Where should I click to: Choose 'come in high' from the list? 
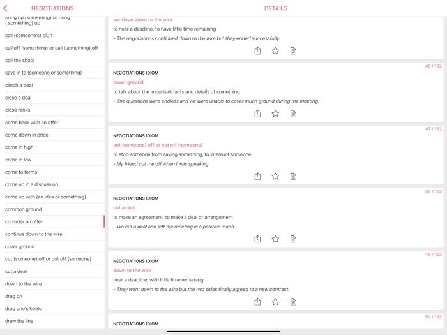pyautogui.click(x=52, y=147)
